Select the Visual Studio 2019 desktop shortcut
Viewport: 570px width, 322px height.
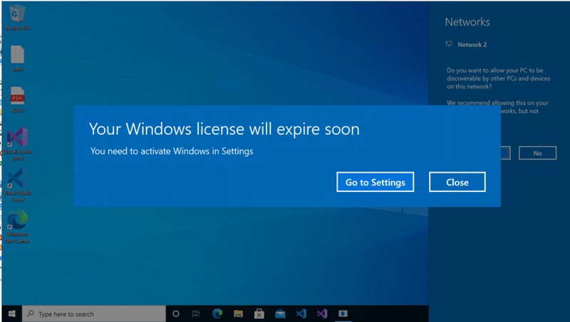point(17,144)
